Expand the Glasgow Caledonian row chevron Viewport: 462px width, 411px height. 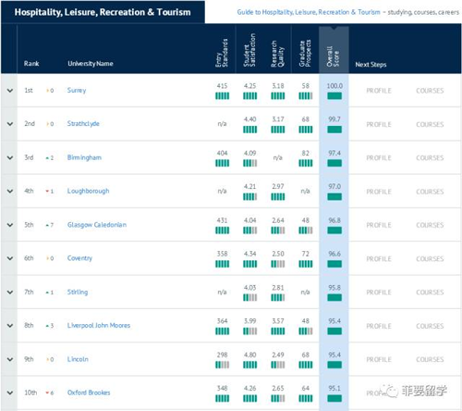(x=10, y=225)
